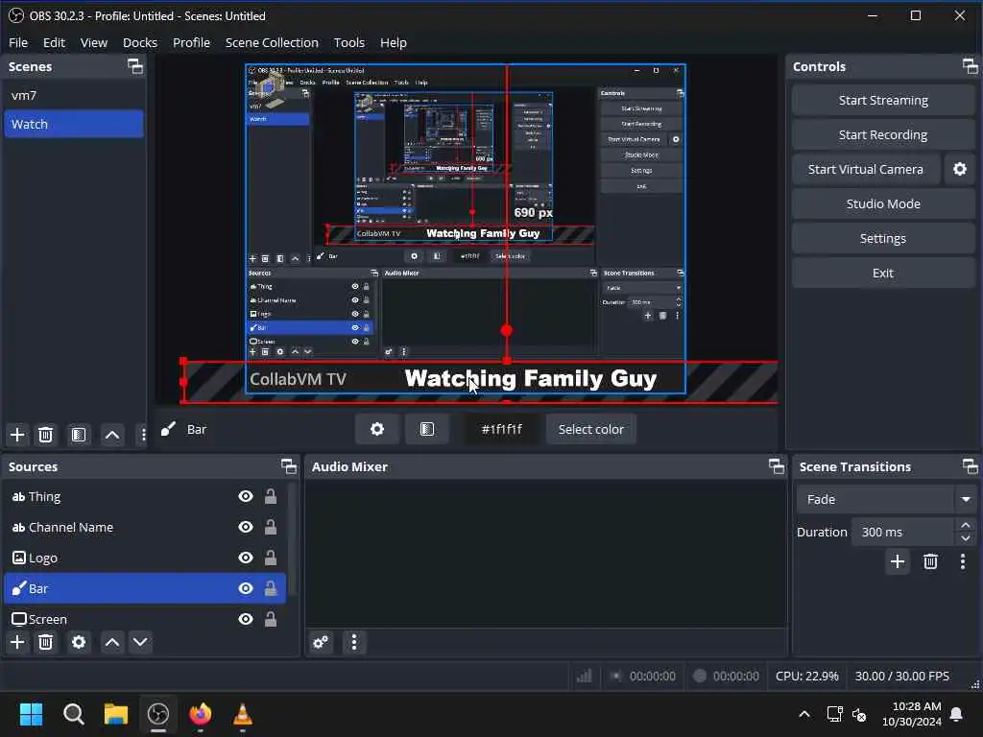Show hidden system tray icons chevron
983x737 pixels.
point(804,714)
